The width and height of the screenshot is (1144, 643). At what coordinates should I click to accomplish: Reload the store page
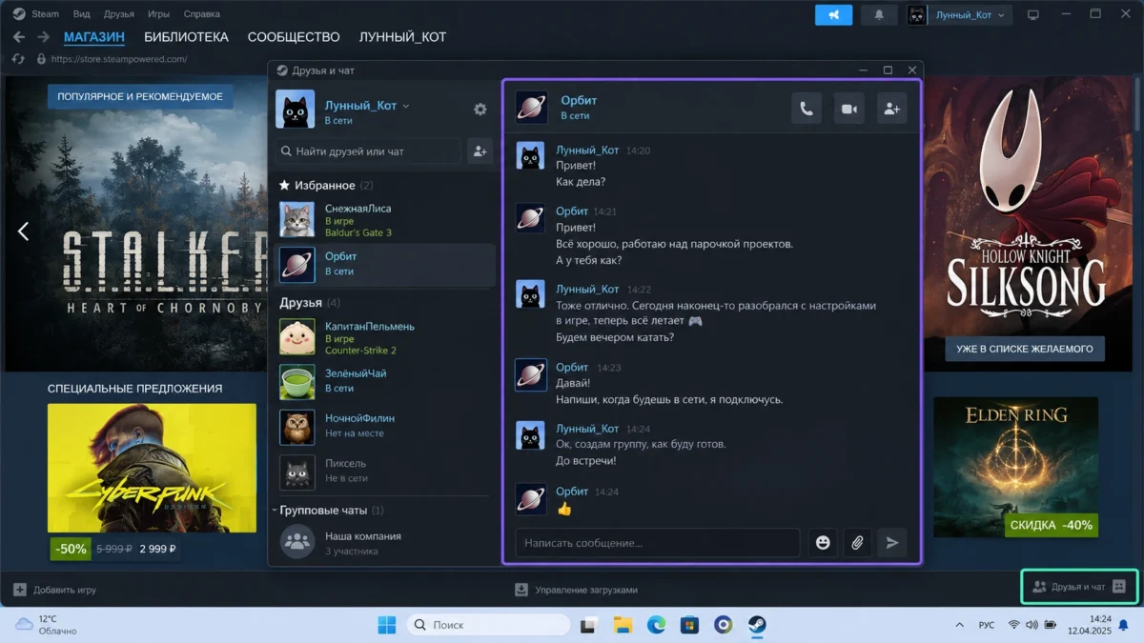point(17,59)
